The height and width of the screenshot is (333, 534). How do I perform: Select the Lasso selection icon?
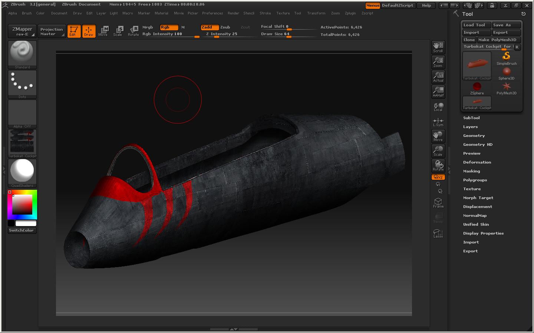point(438,233)
